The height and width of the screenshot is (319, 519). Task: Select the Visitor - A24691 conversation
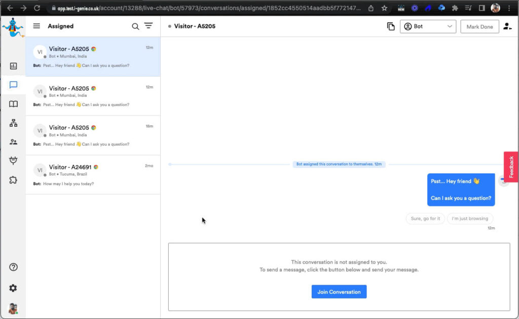(x=93, y=175)
